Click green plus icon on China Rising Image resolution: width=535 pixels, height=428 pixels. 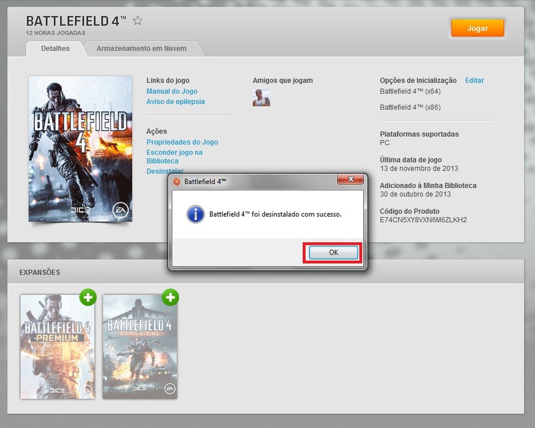point(170,298)
